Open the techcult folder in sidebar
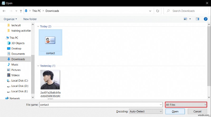The image size is (211, 117). pyautogui.click(x=16, y=25)
